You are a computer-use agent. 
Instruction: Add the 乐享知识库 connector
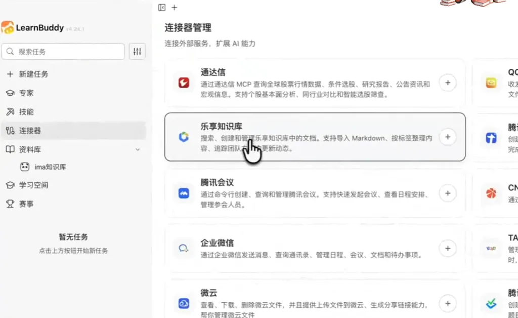(x=448, y=137)
